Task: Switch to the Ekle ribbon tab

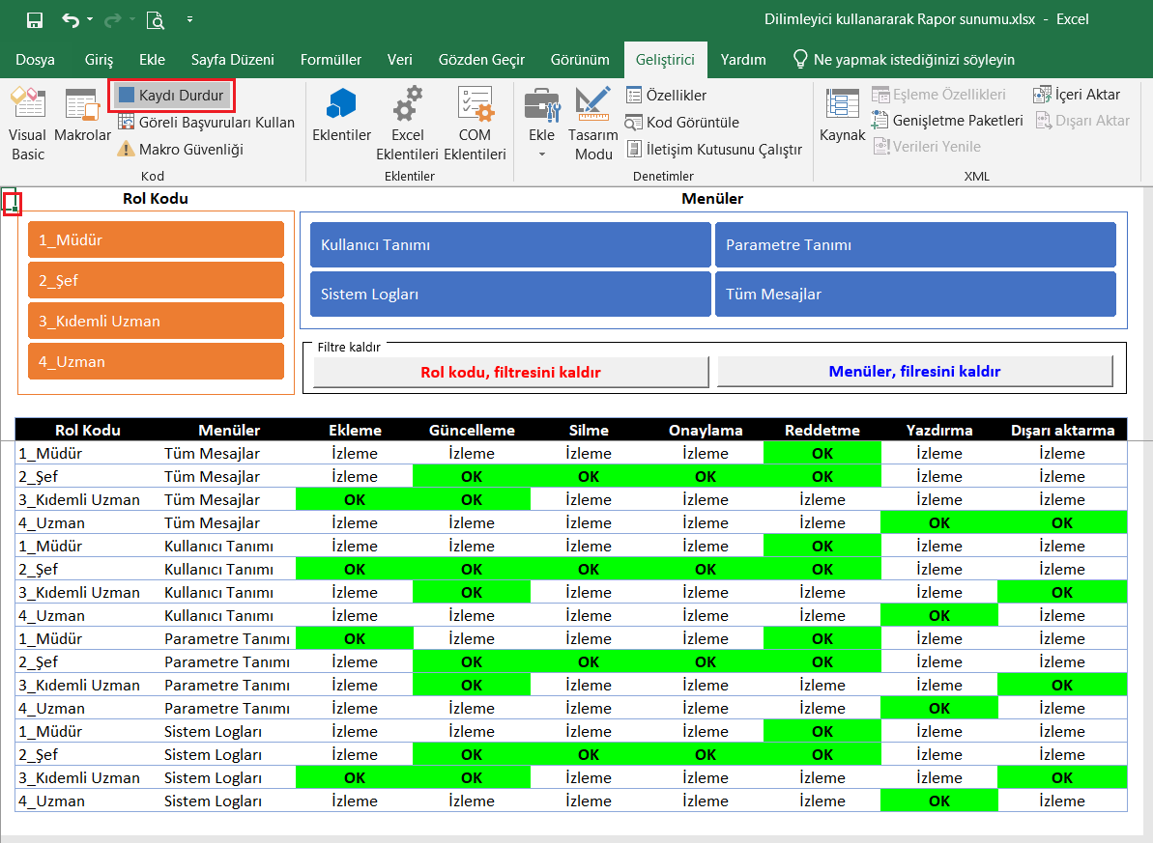Action: tap(152, 60)
